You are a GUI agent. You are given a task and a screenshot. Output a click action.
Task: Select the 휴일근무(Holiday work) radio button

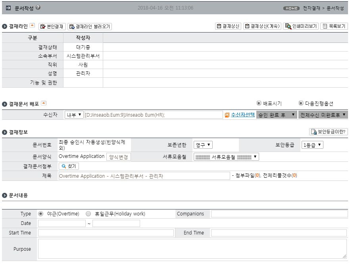88,214
